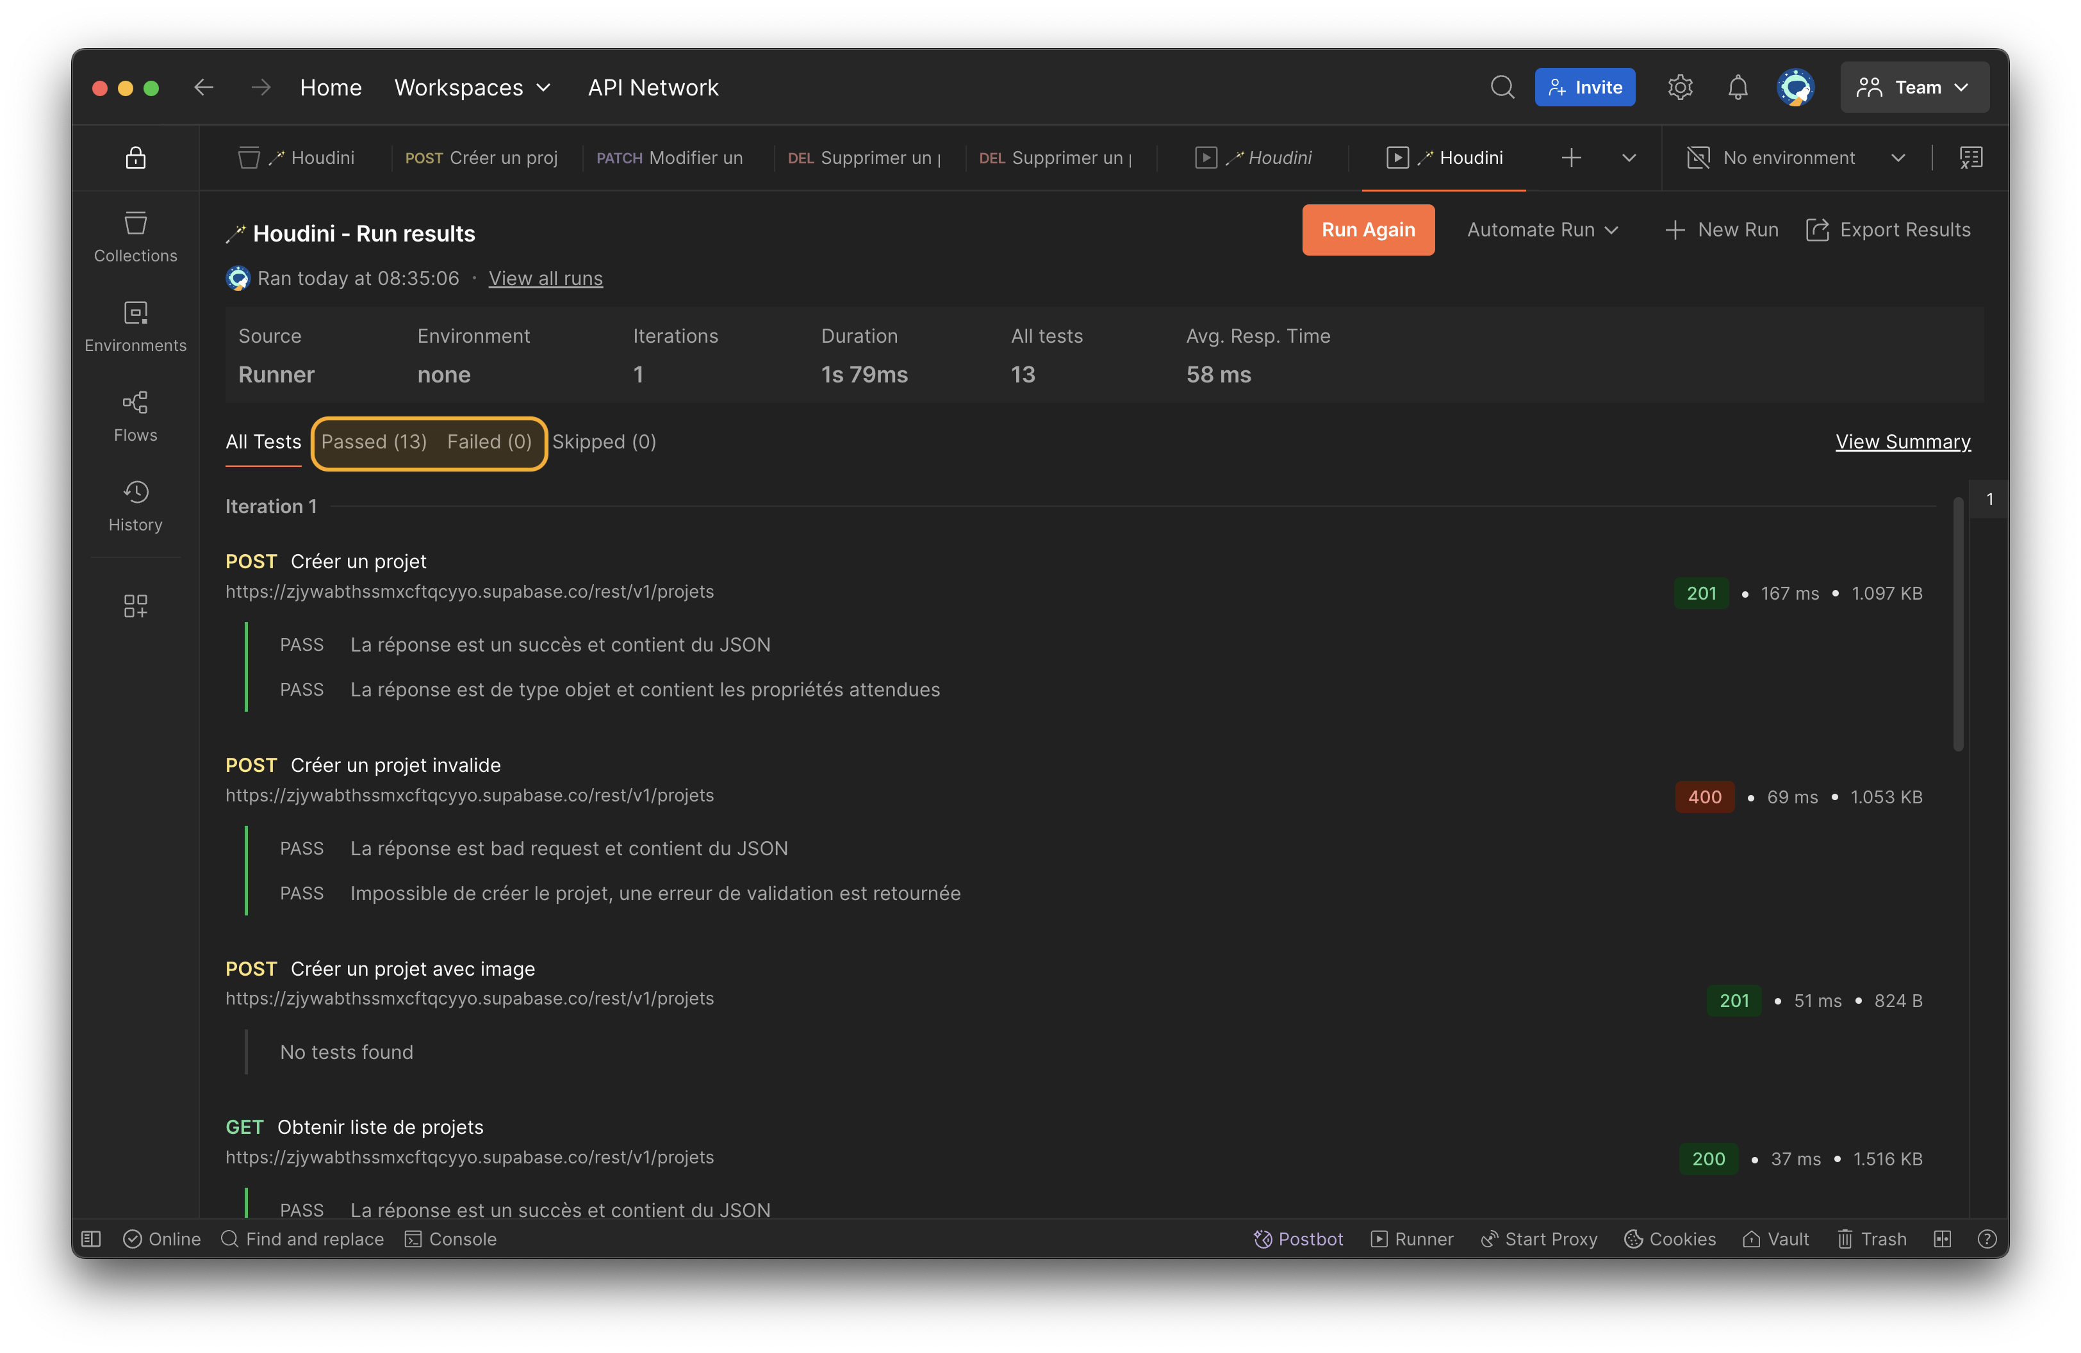Open environment quick look icon

point(1971,158)
